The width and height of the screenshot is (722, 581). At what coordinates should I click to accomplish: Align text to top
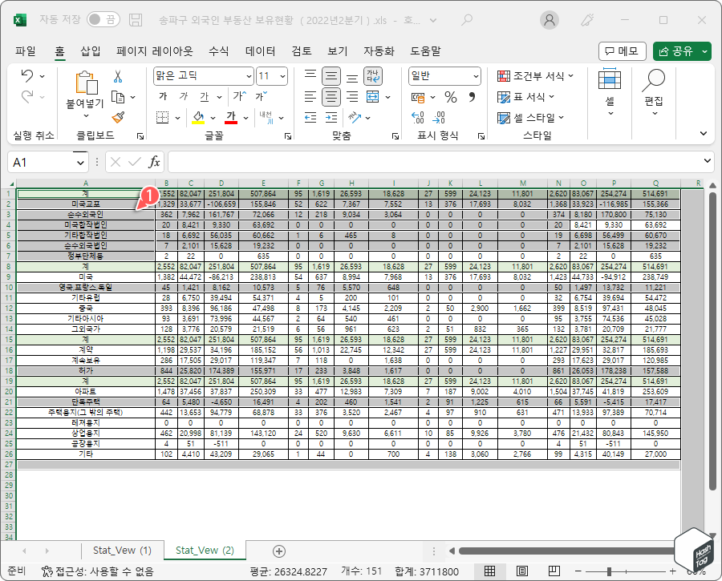point(310,76)
